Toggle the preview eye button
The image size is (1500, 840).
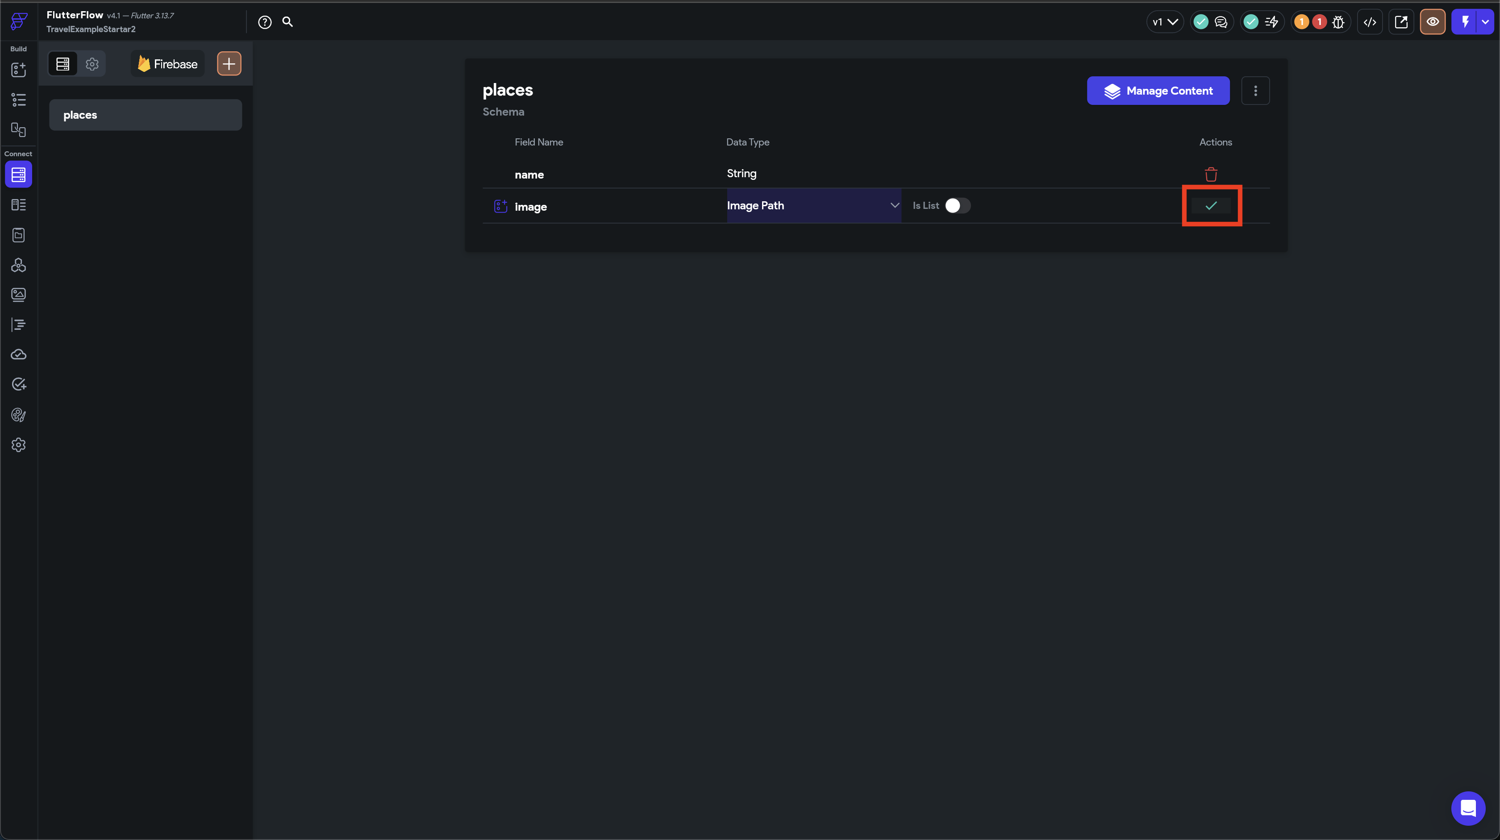tap(1433, 22)
